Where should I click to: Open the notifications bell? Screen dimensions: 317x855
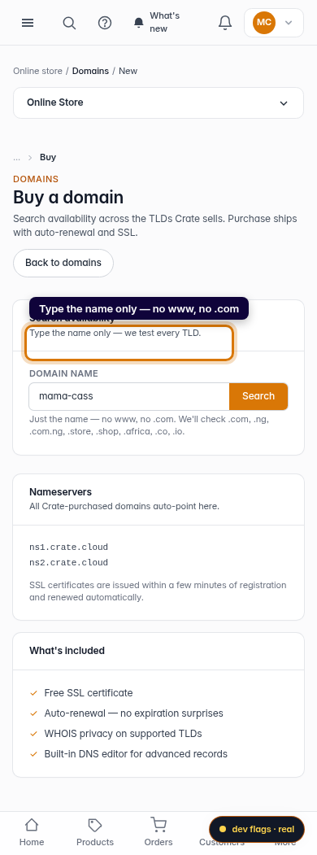[225, 22]
